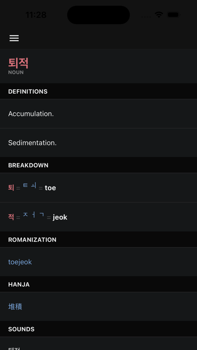The image size is (197, 350).
Task: Open the hanja 堆積 link
Action: click(x=15, y=307)
